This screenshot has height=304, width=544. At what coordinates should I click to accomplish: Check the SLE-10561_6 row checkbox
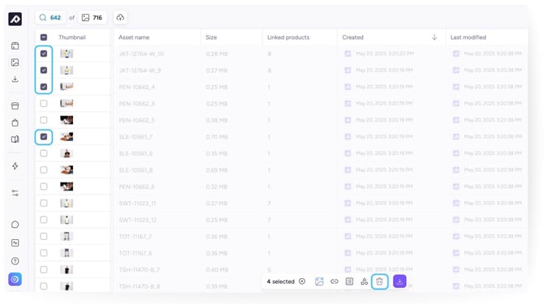(x=44, y=153)
